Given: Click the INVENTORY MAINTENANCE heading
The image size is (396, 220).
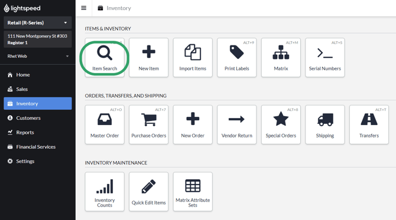Looking at the screenshot, I should (x=116, y=163).
